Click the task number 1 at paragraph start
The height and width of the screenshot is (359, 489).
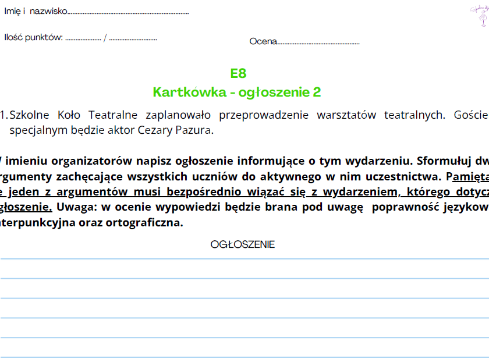coord(3,115)
